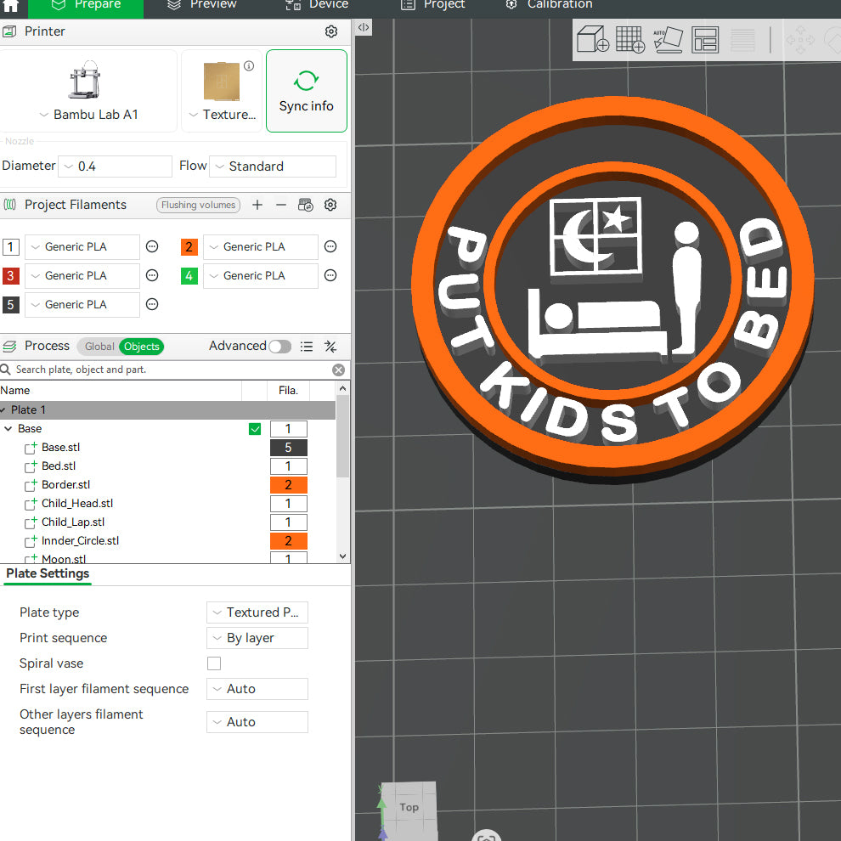Open the project filaments settings gear
841x841 pixels.
[330, 205]
